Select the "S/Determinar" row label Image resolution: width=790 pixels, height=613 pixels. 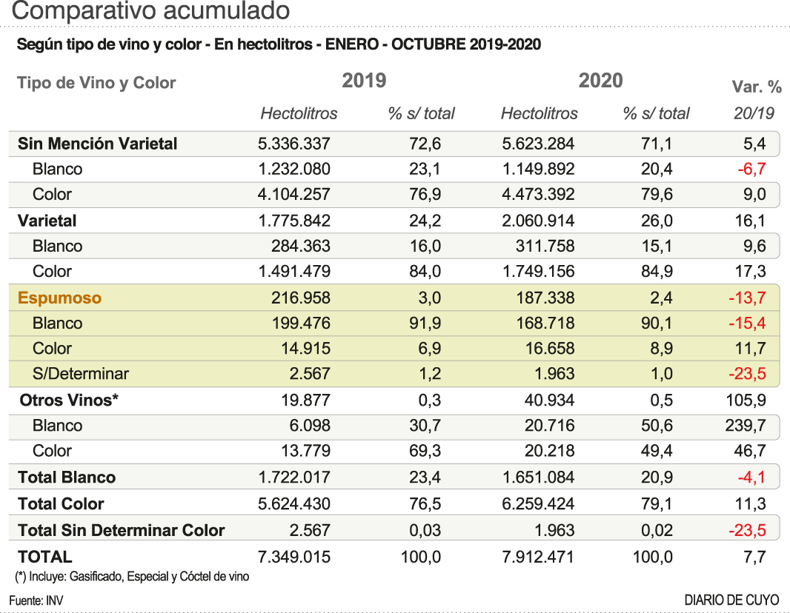click(x=81, y=374)
